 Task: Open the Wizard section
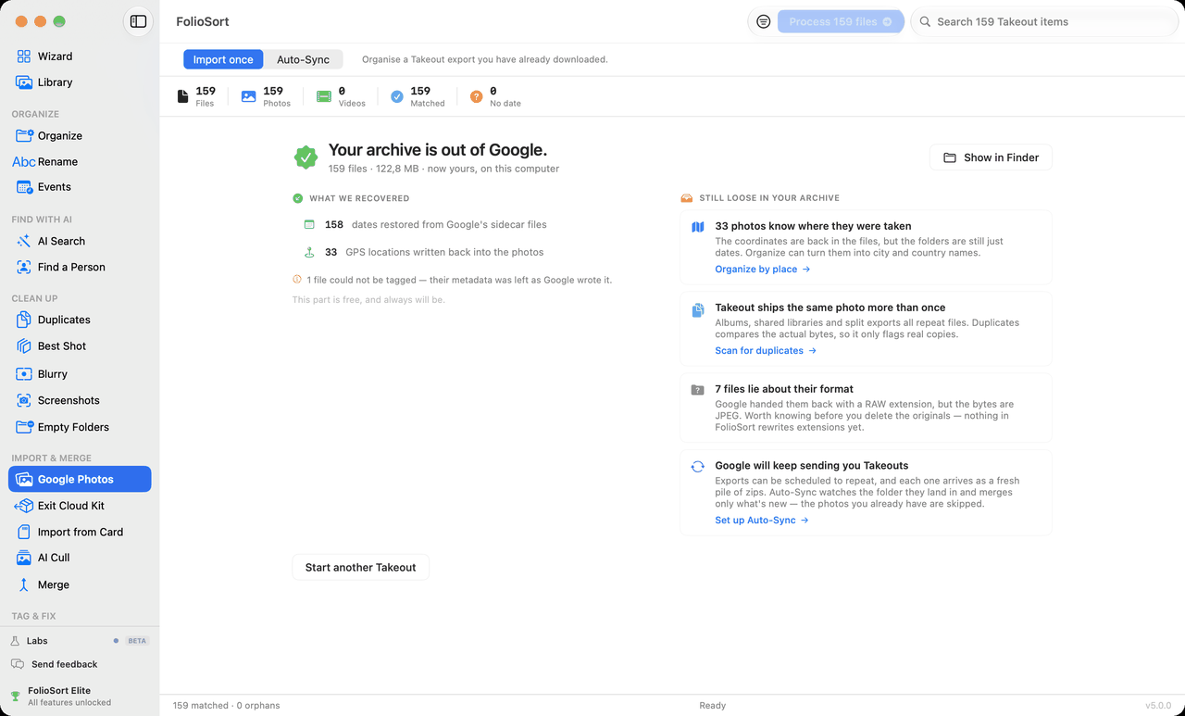(80, 57)
